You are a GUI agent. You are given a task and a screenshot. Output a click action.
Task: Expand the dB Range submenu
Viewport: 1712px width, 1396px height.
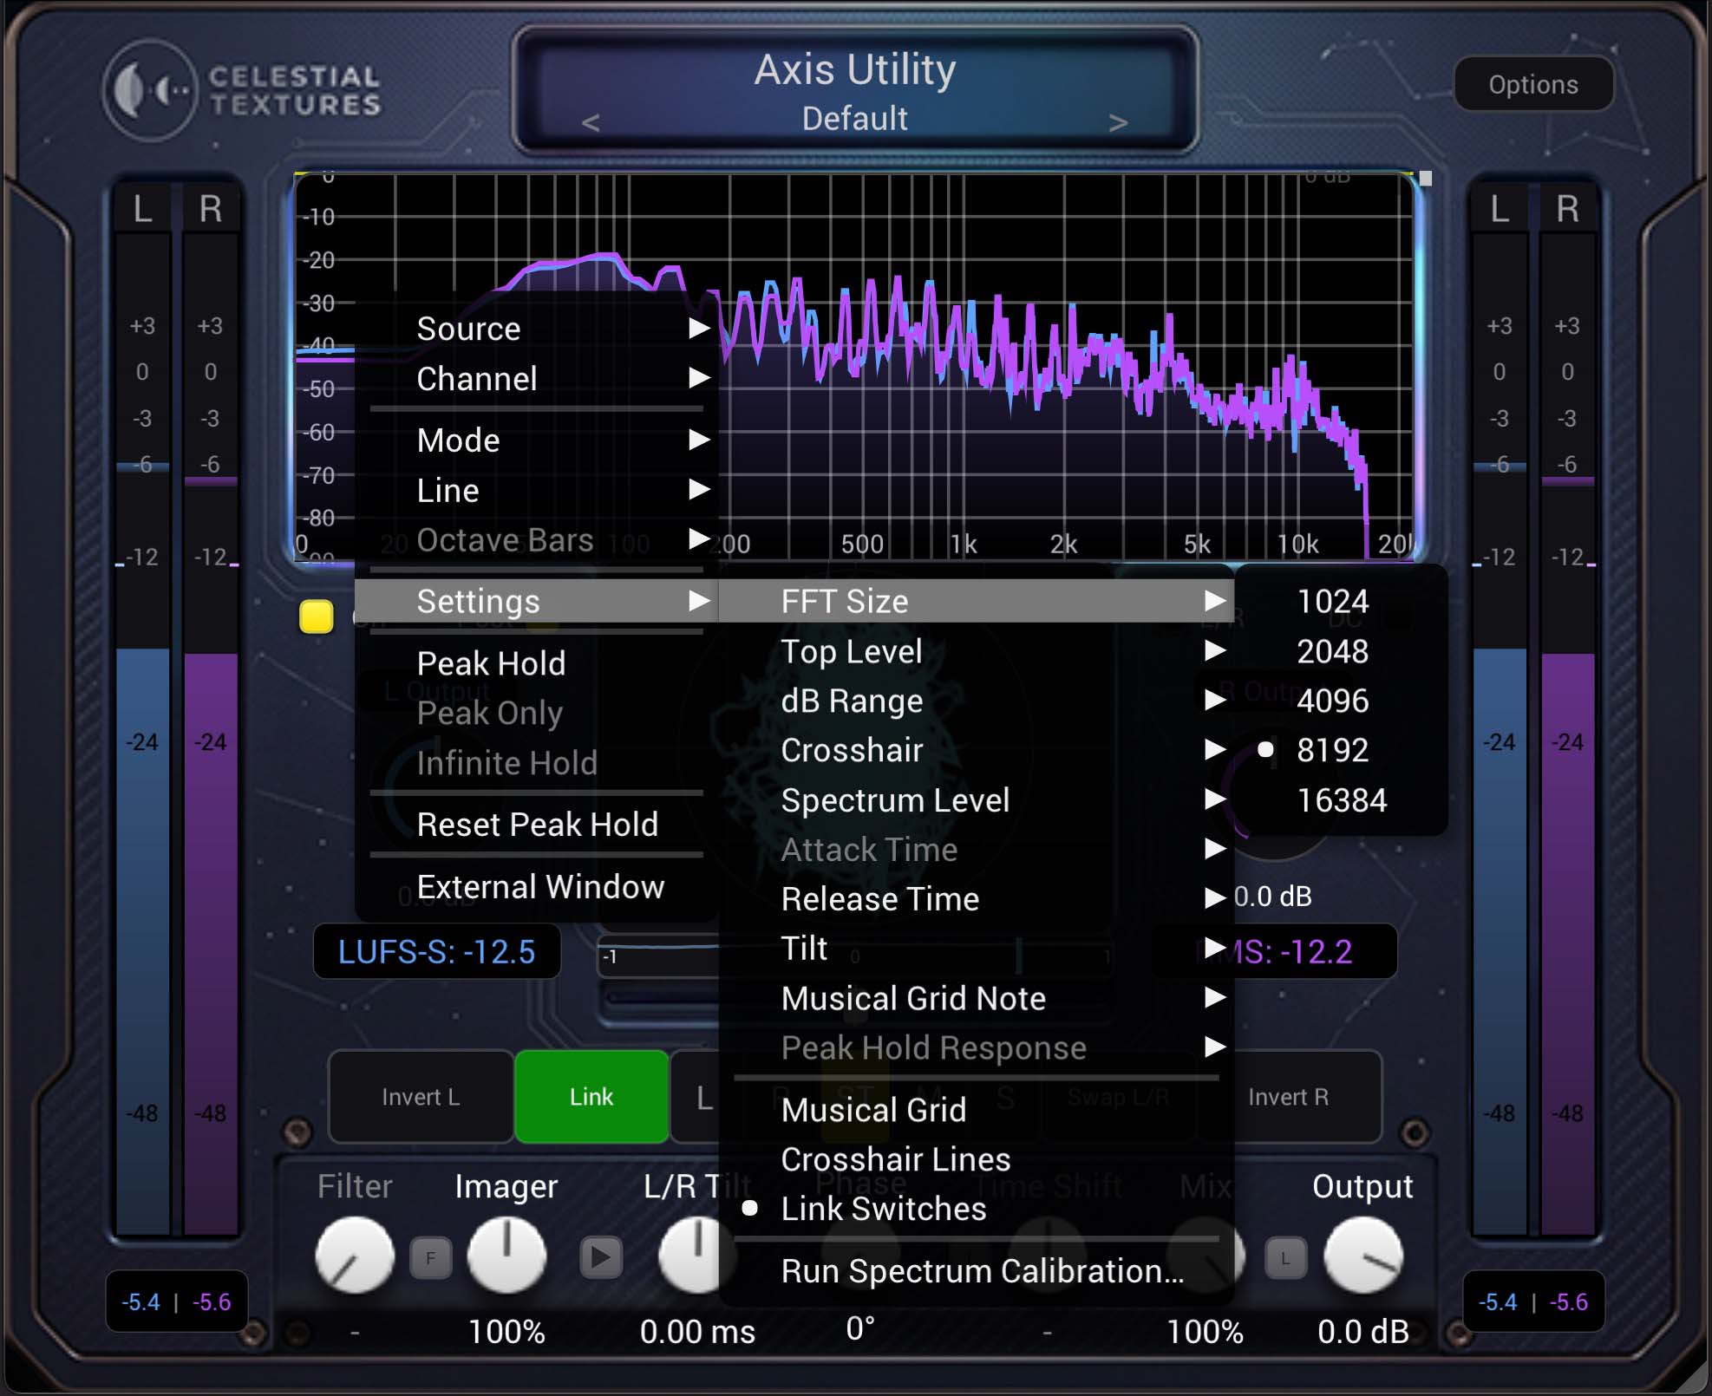[977, 701]
